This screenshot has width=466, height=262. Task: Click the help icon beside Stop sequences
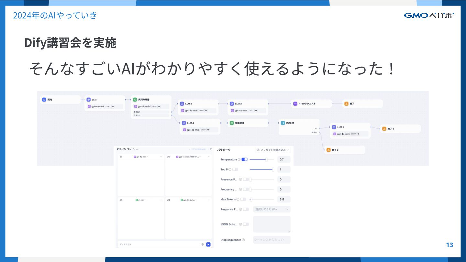[x=243, y=240]
